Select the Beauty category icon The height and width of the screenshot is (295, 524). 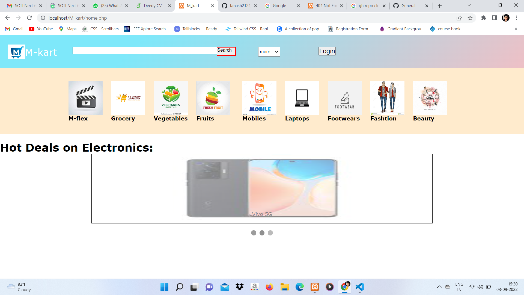(x=430, y=98)
